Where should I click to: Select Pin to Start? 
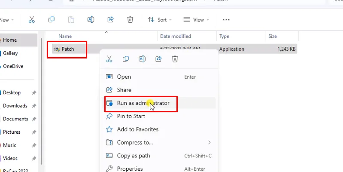[x=159, y=116]
